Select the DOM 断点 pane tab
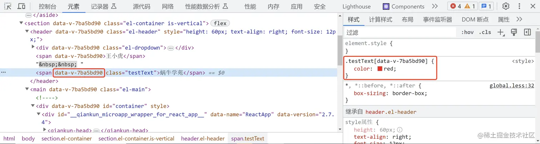This screenshot has height=144, width=540. click(x=475, y=20)
